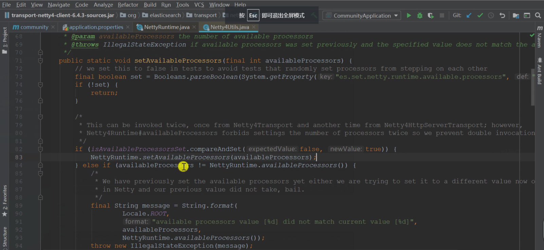Open the Navigate menu
The height and width of the screenshot is (250, 544).
coord(59,5)
